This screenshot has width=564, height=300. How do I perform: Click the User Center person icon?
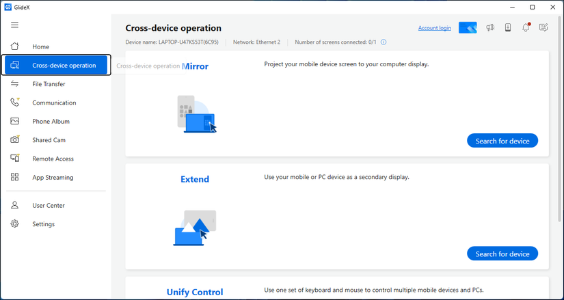(x=14, y=205)
